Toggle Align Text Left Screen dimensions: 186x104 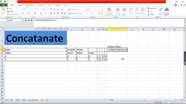(x=51, y=14)
